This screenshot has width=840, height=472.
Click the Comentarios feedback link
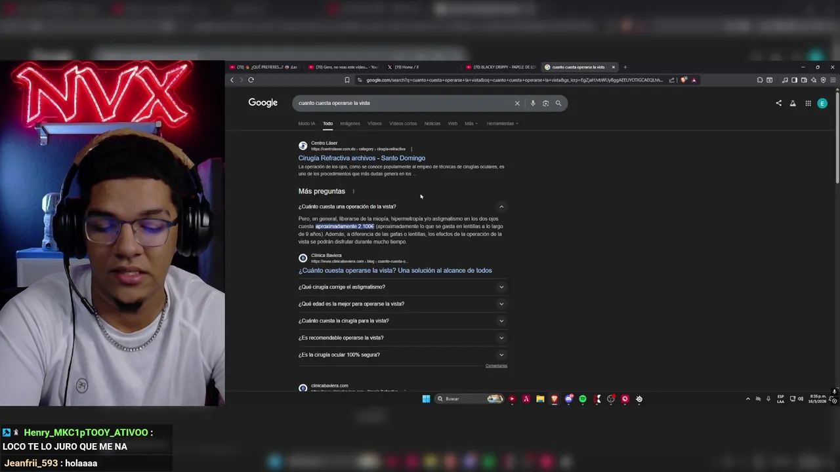[x=496, y=366]
